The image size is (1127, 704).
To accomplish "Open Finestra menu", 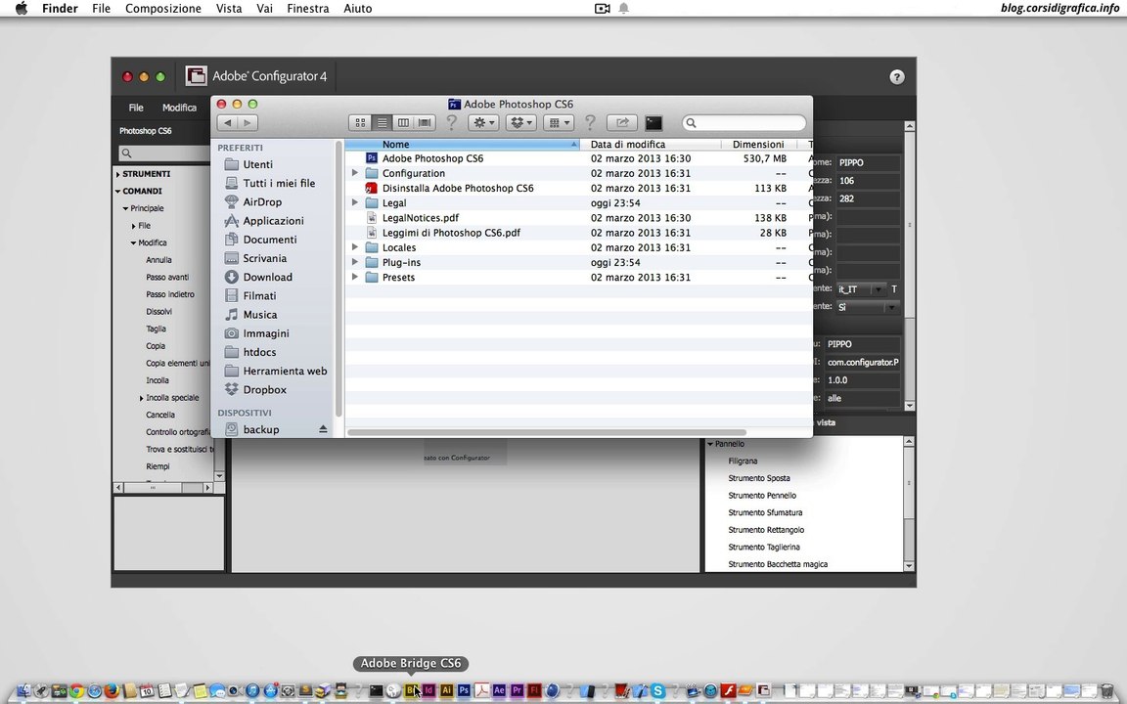I will (307, 9).
